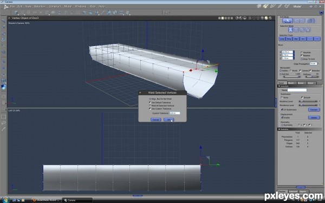Enable the Soft Sel checkbox
Viewport: 325px width, 203px height.
pyautogui.click(x=281, y=74)
